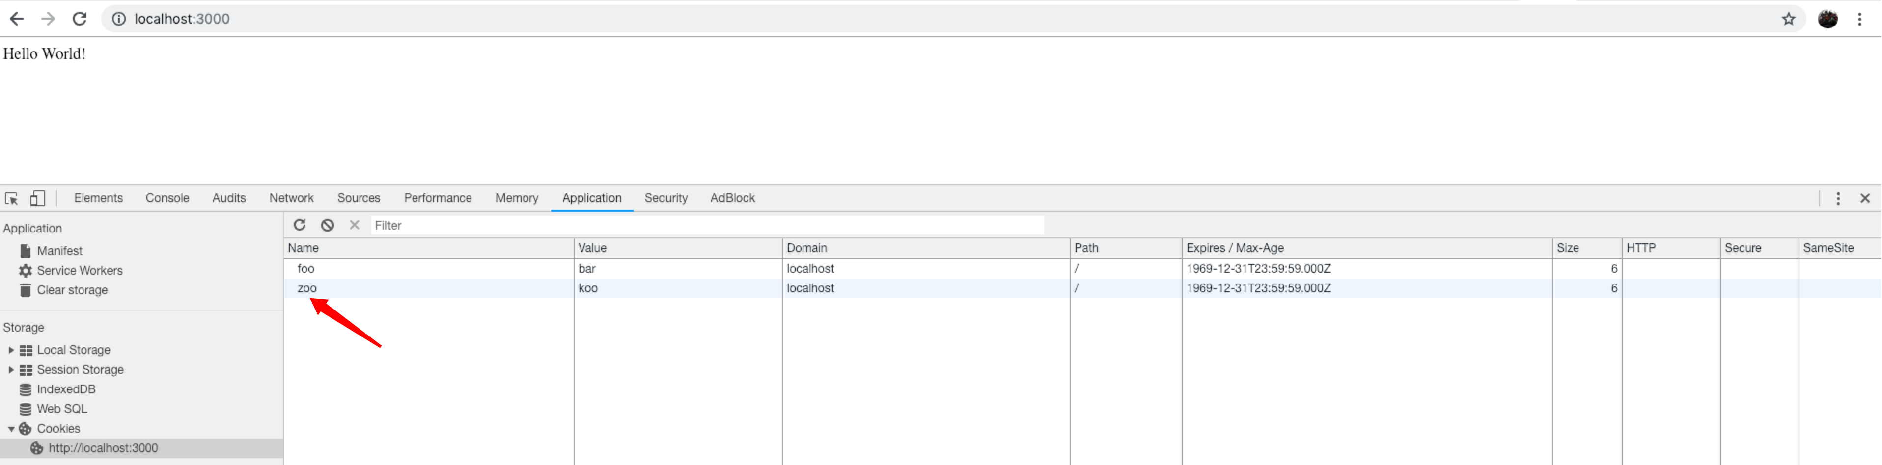This screenshot has width=1882, height=465.
Task: Sort cookies by Domain column
Action: (926, 248)
